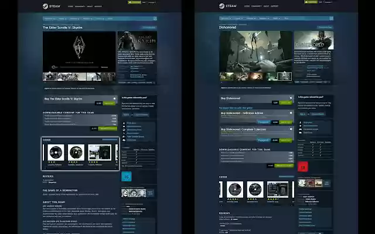Click the Steam logo on the Dishonored page
The height and width of the screenshot is (234, 375).
coord(227,6)
